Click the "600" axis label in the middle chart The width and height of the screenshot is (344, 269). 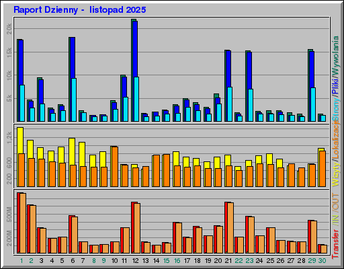(9, 162)
